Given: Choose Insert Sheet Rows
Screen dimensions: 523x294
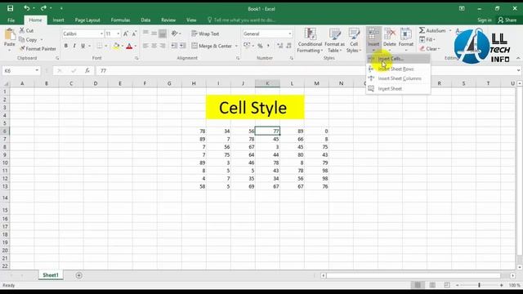Looking at the screenshot, I should 398,69.
